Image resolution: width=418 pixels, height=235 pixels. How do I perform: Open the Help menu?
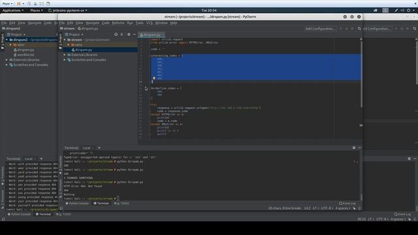[174, 23]
